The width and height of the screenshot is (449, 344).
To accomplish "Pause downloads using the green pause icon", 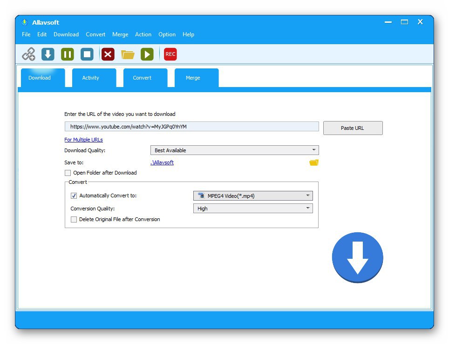I will (68, 54).
